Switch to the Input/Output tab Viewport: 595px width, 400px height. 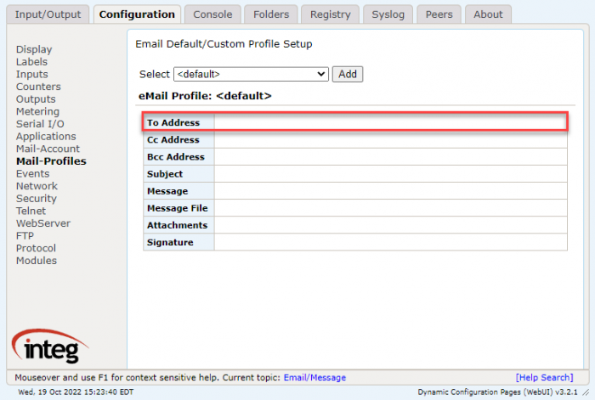tap(48, 14)
